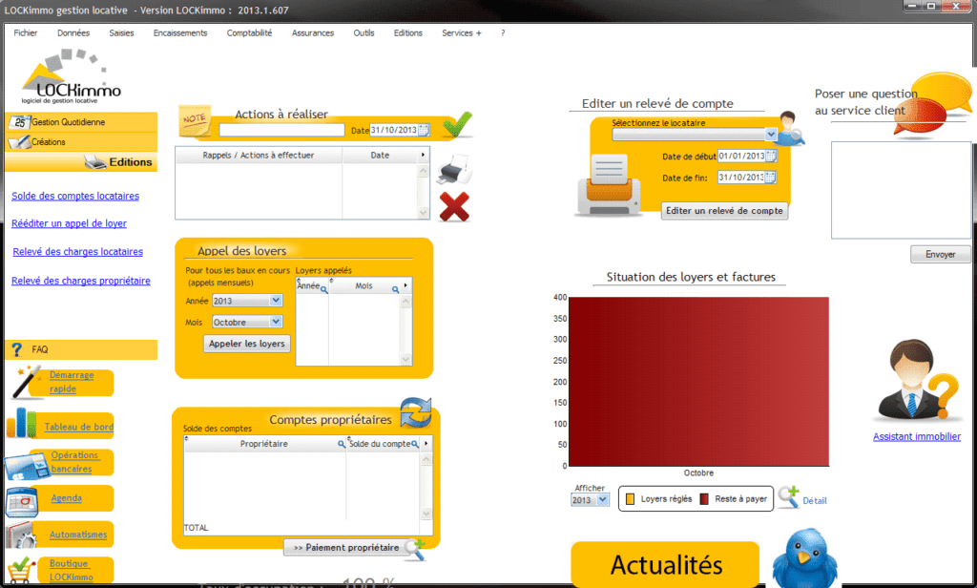
Task: Expand the Année dropdown showing 2013
Action: [276, 301]
